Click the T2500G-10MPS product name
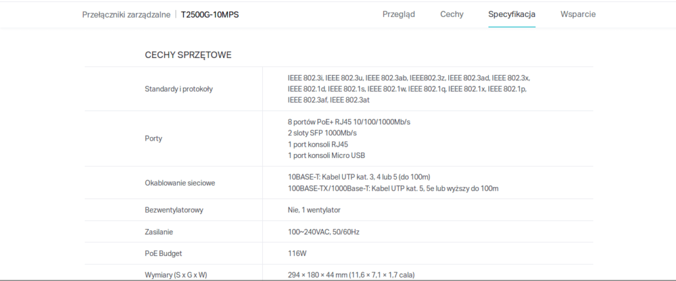 210,14
